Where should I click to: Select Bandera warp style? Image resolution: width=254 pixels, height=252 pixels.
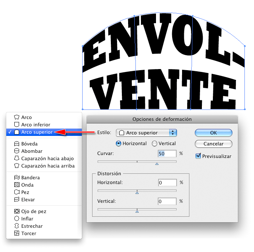(44, 177)
